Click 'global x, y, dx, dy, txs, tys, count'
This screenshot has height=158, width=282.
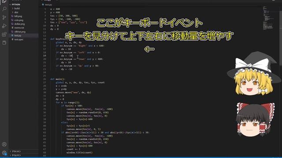point(80,83)
